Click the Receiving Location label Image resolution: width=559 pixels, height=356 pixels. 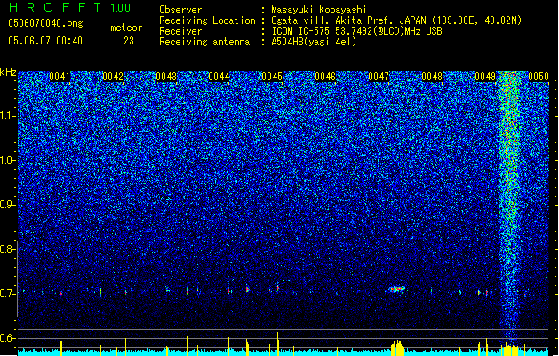tap(207, 20)
